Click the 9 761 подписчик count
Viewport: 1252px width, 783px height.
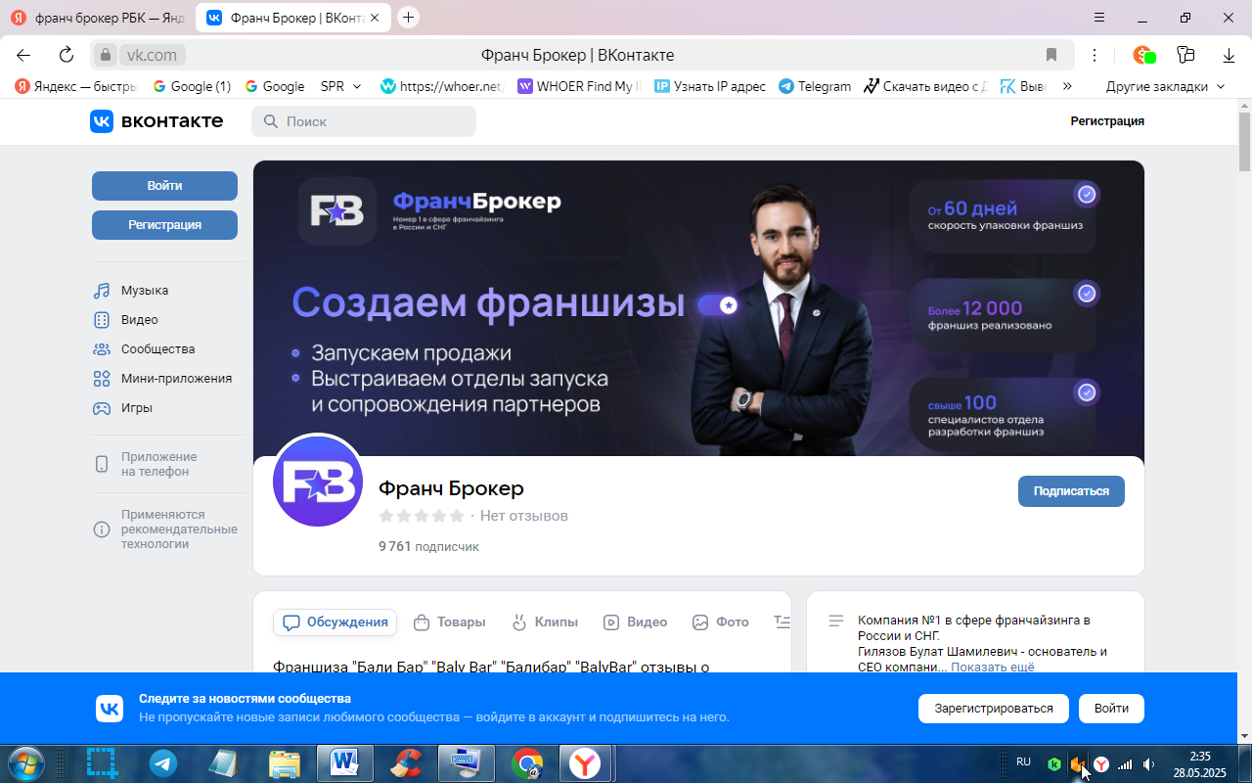click(428, 546)
